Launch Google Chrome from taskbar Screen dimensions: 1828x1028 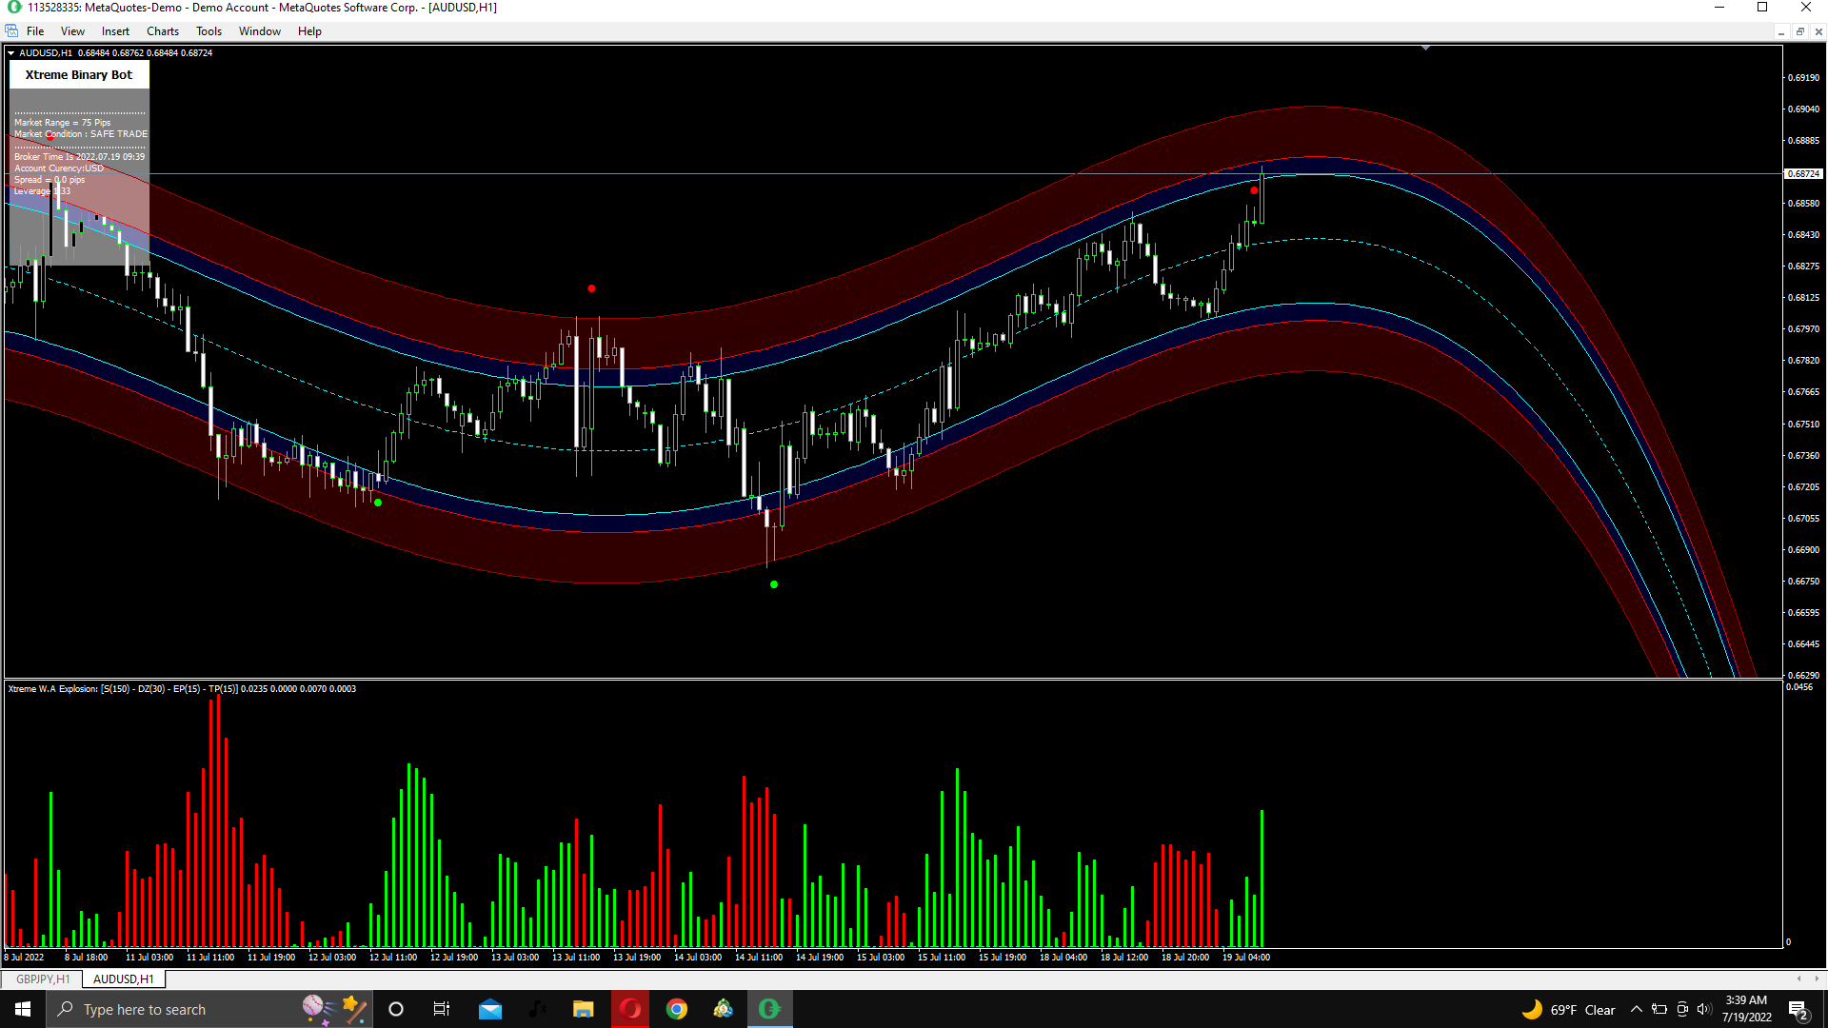click(x=677, y=1009)
